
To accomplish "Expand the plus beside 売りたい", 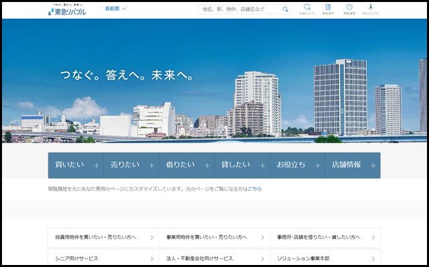I will click(151, 165).
